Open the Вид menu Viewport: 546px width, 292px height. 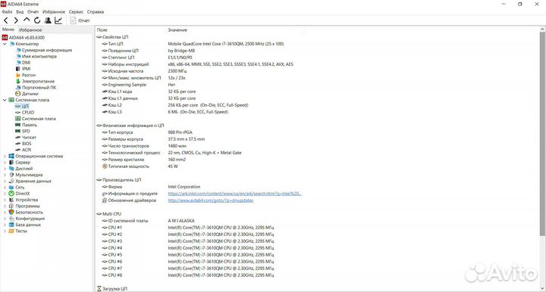[20, 12]
